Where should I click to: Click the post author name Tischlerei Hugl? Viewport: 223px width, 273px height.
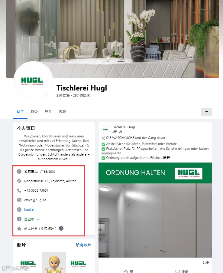123,127
